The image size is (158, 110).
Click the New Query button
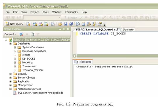click(14, 24)
